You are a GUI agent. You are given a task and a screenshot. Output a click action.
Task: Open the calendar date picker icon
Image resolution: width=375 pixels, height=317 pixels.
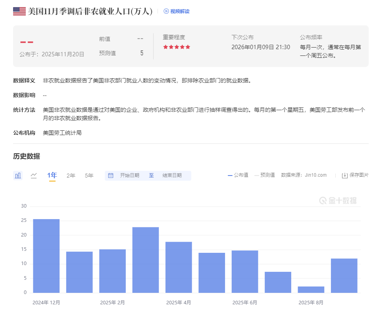tap(110, 175)
